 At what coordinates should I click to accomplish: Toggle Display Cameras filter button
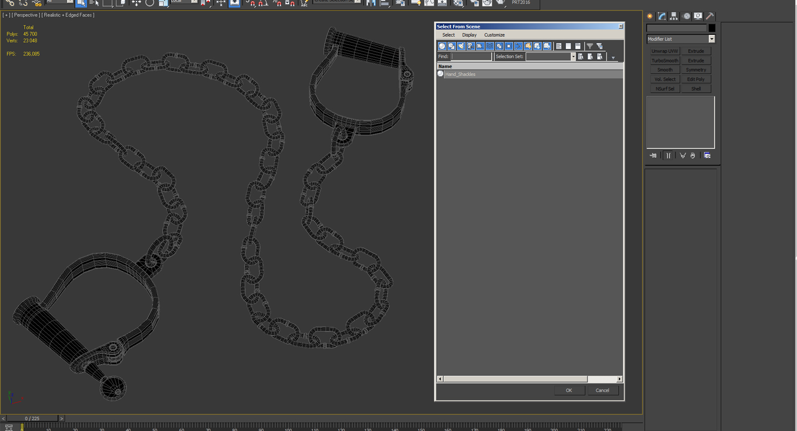pos(471,46)
